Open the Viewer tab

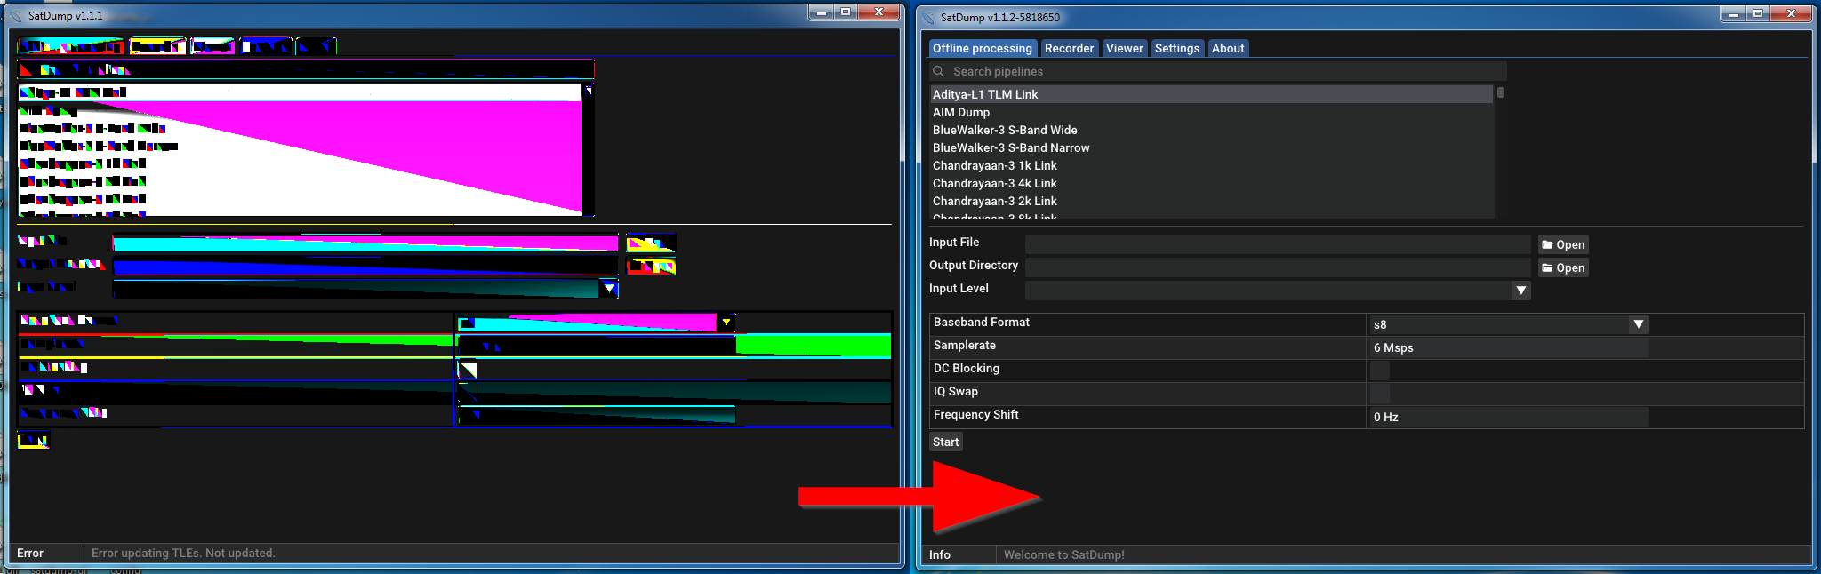1124,48
